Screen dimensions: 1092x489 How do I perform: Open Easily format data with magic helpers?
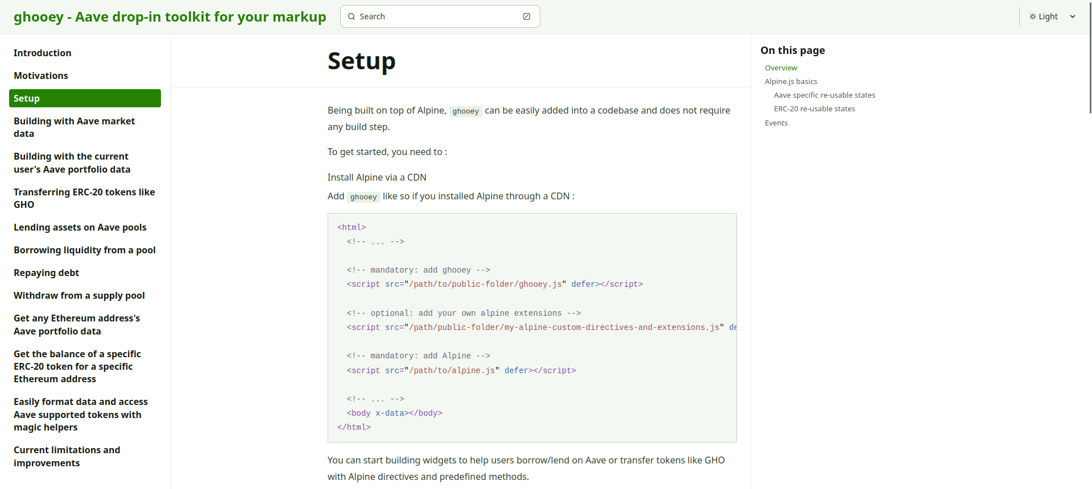tap(85, 415)
